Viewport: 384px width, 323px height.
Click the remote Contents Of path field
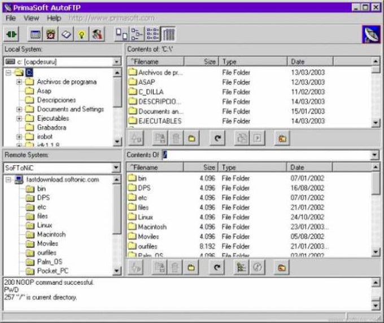pos(266,155)
